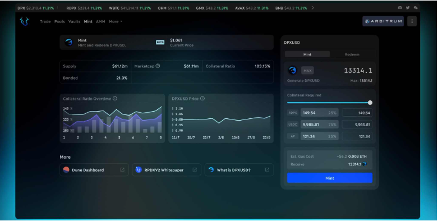438x221 pixels.
Task: Open the Dune Dashboard link
Action: tap(94, 169)
